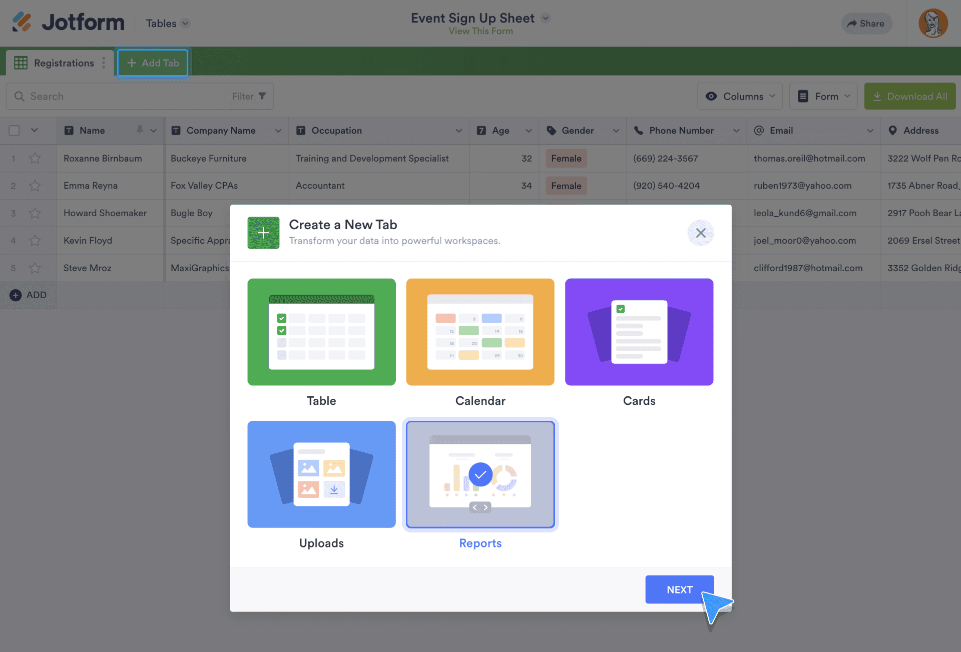Click the Columns eye icon
961x652 pixels.
pos(711,96)
